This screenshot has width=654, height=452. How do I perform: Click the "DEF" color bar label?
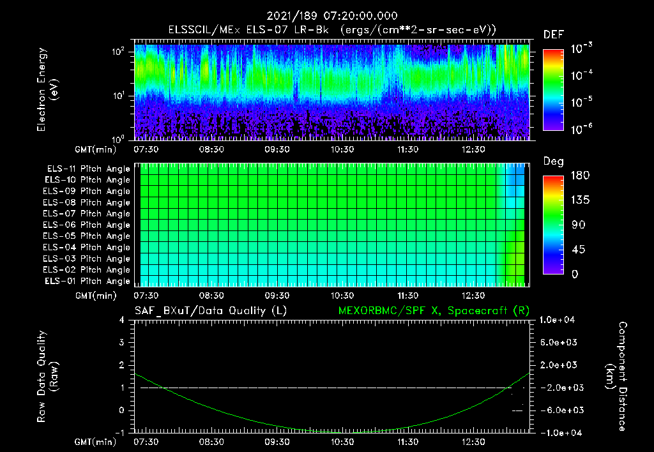tap(554, 35)
